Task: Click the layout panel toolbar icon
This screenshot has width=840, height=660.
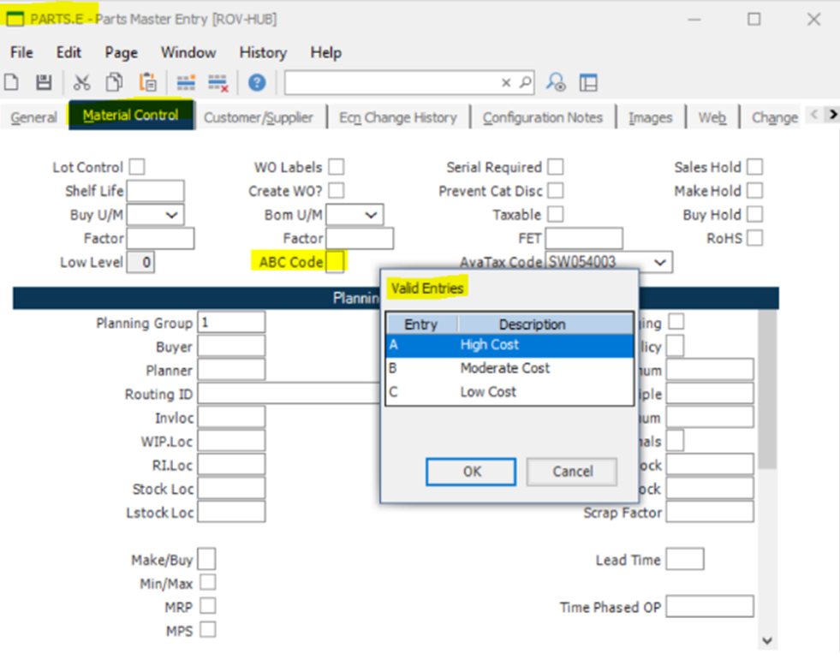Action: pyautogui.click(x=588, y=82)
